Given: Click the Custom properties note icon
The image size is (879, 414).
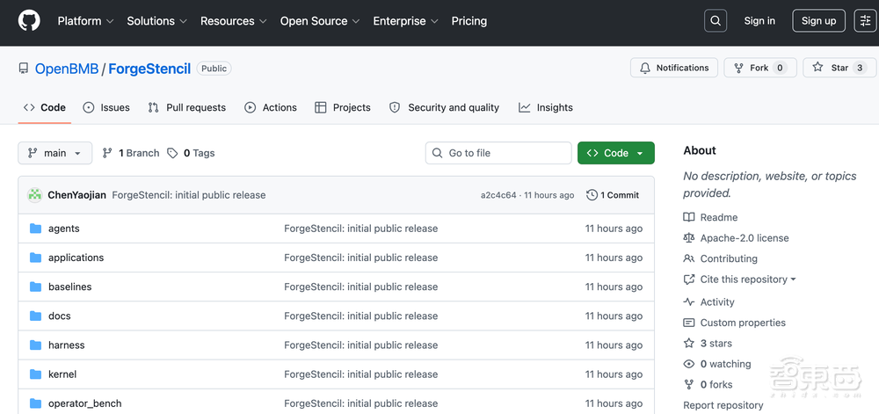Looking at the screenshot, I should tap(689, 323).
